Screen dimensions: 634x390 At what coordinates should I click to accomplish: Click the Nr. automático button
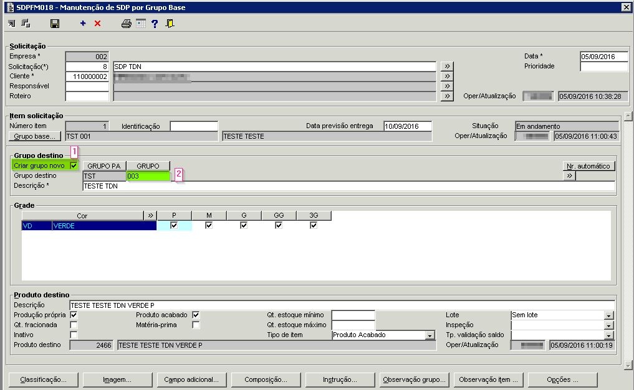click(x=588, y=165)
